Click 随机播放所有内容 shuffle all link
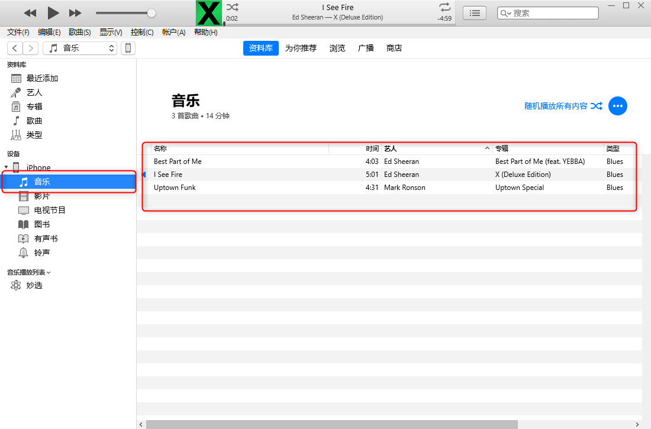The image size is (651, 429). coord(563,106)
